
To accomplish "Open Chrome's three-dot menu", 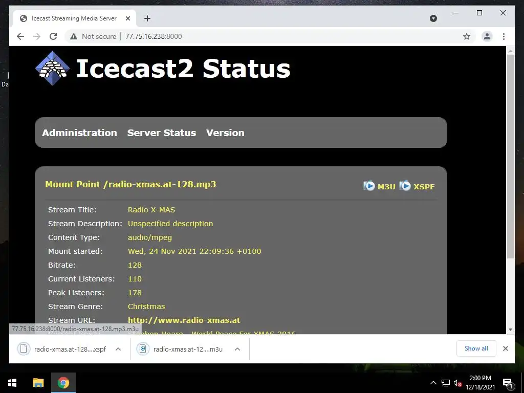I will click(504, 36).
